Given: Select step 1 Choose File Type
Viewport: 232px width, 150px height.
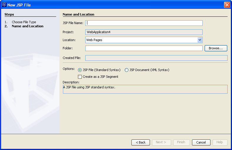Looking at the screenshot, I should (x=24, y=22).
